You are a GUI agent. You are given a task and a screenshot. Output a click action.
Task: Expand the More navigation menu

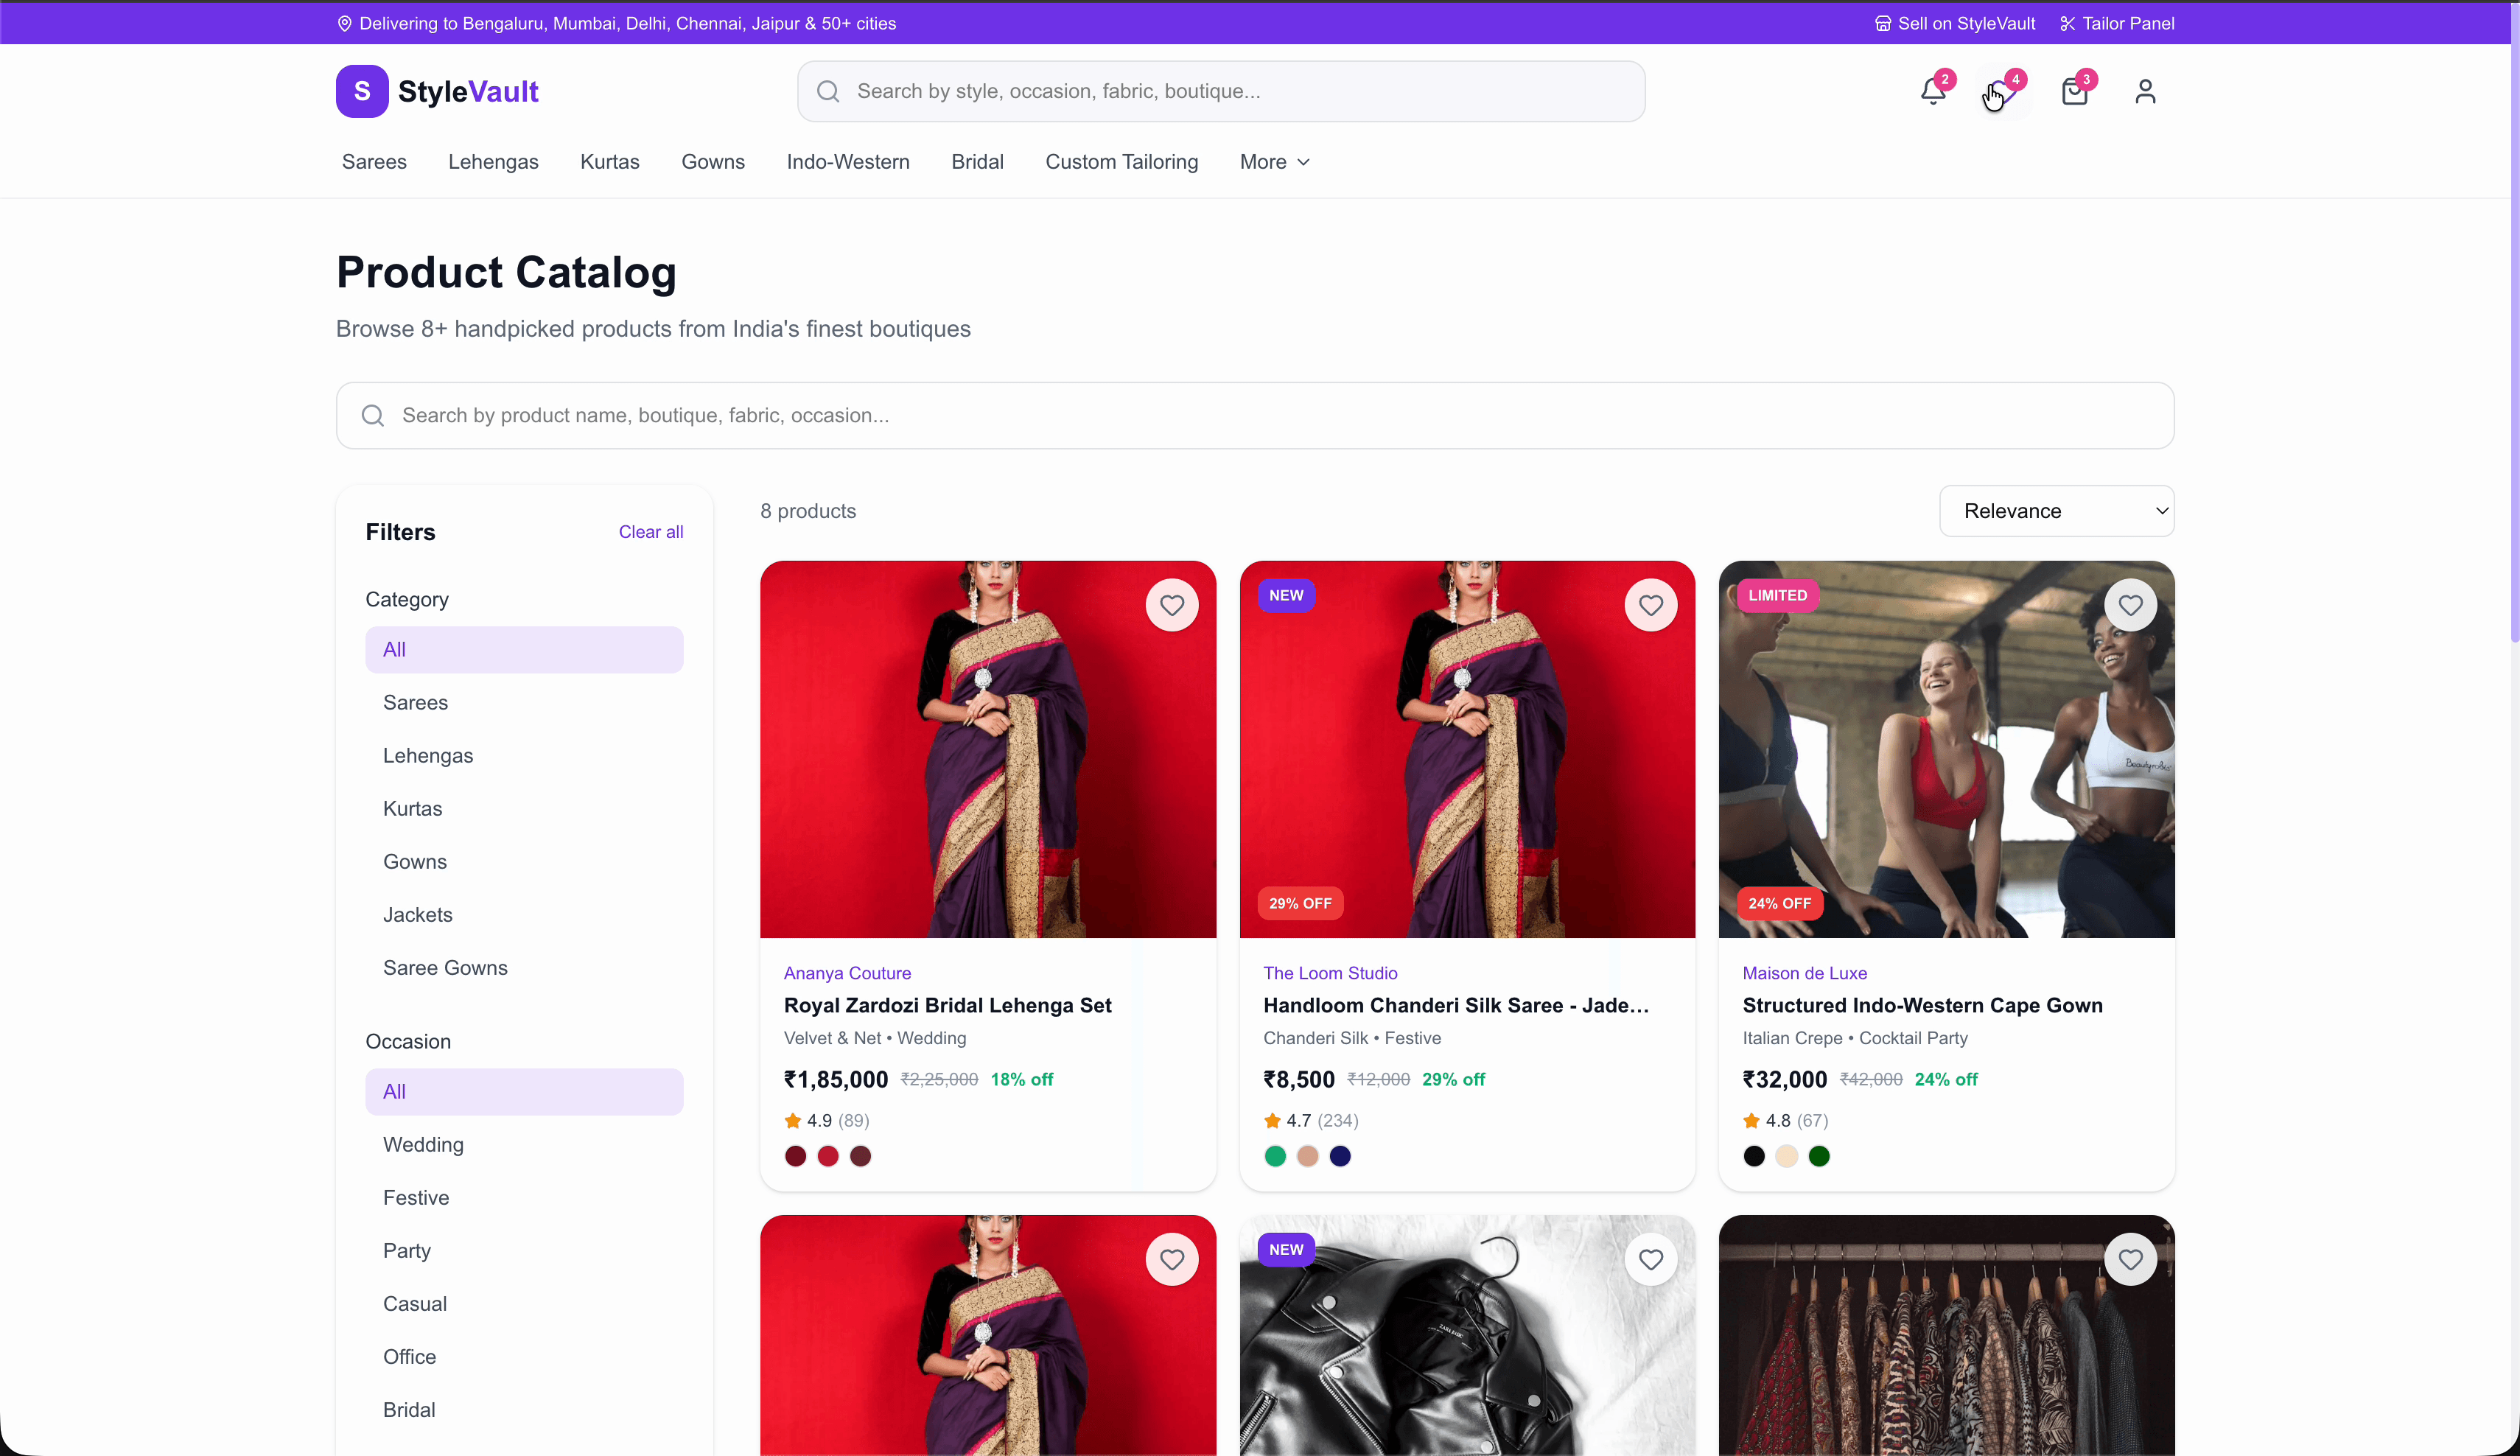(x=1273, y=161)
